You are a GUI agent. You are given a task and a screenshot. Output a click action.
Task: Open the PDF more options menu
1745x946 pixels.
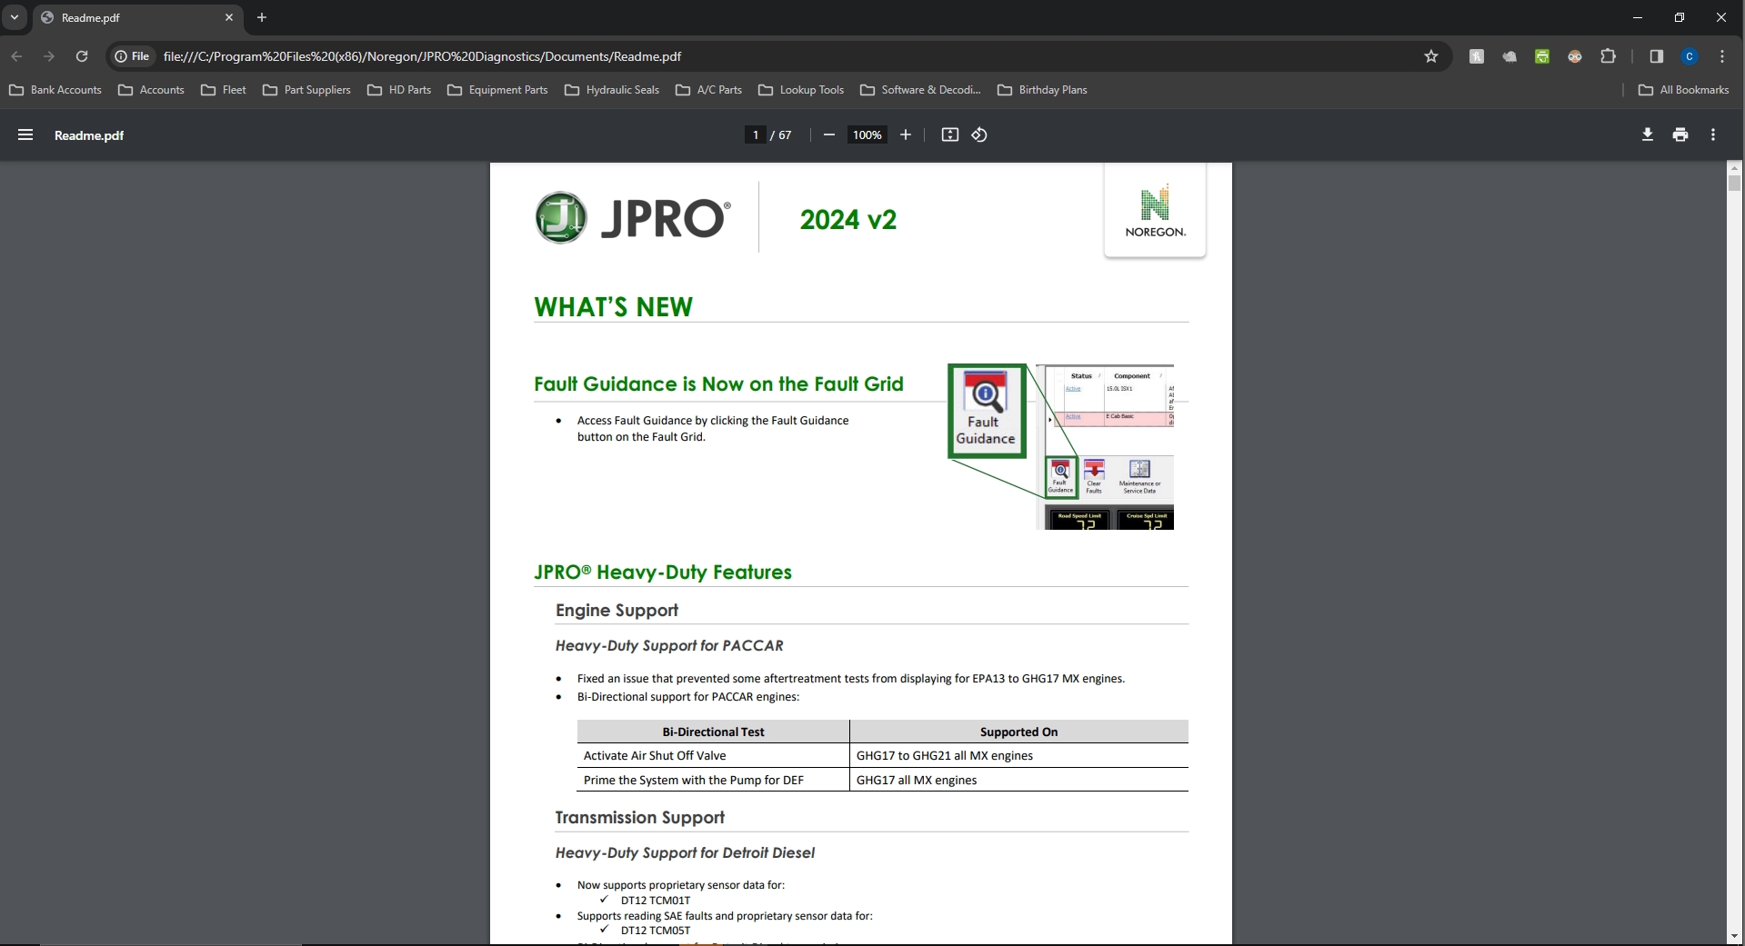click(x=1712, y=134)
